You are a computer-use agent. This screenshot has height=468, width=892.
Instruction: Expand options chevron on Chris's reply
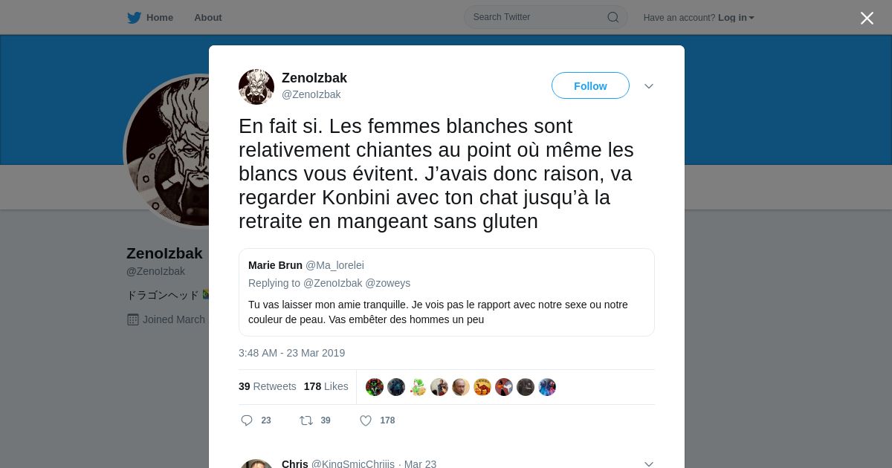[x=649, y=464]
